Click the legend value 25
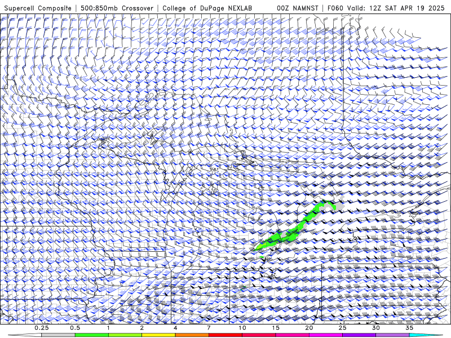Image resolution: width=451 pixels, height=338 pixels. 342,328
